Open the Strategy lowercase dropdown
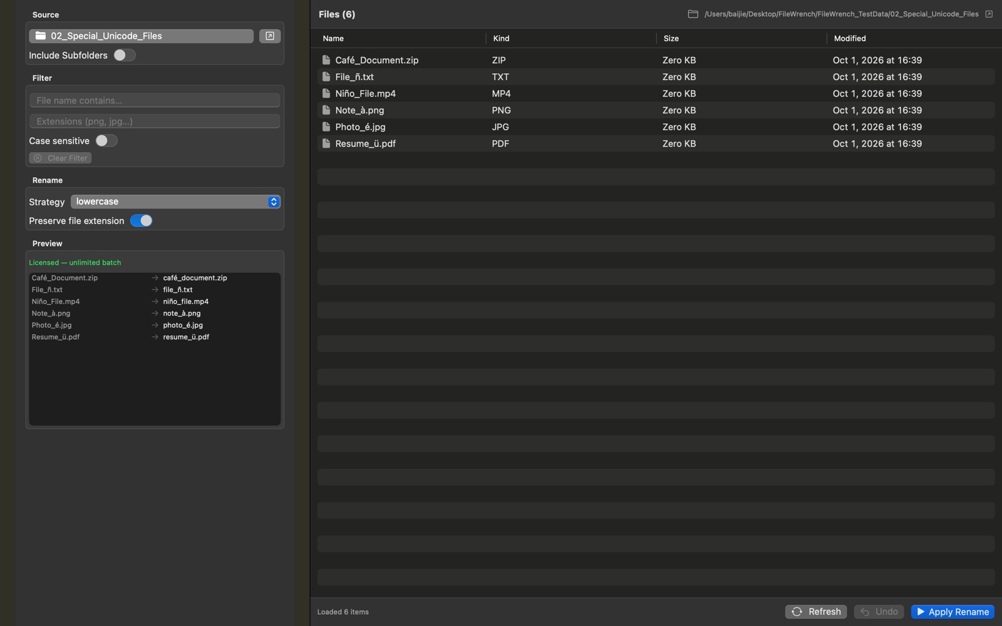Viewport: 1002px width, 626px height. click(175, 202)
